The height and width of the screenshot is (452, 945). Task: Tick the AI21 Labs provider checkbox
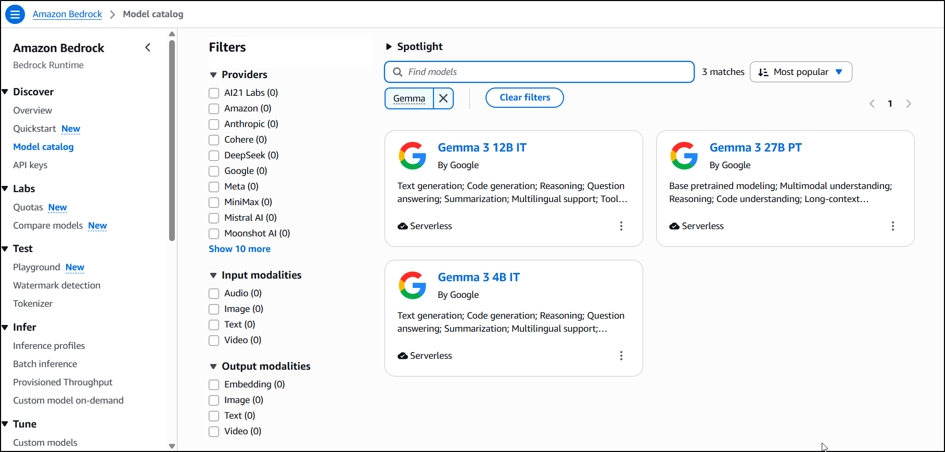(x=214, y=93)
